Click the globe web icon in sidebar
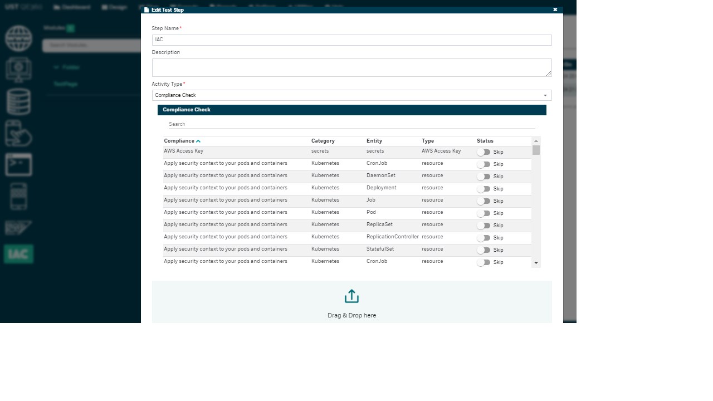713x401 pixels. click(x=19, y=38)
